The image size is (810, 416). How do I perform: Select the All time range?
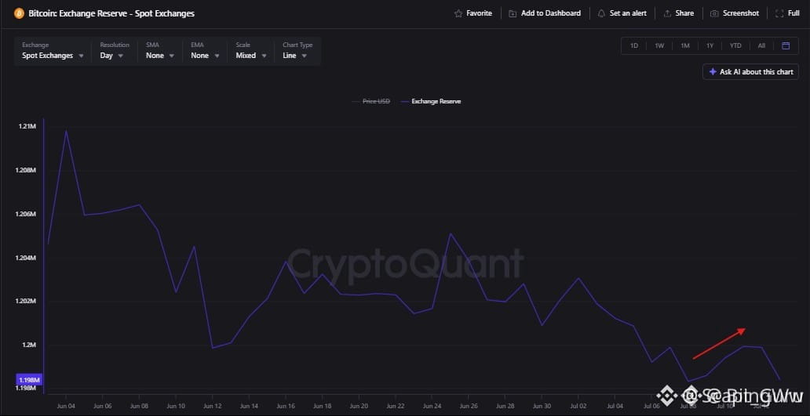pos(761,45)
